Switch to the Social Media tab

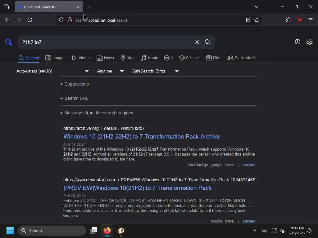tap(242, 58)
